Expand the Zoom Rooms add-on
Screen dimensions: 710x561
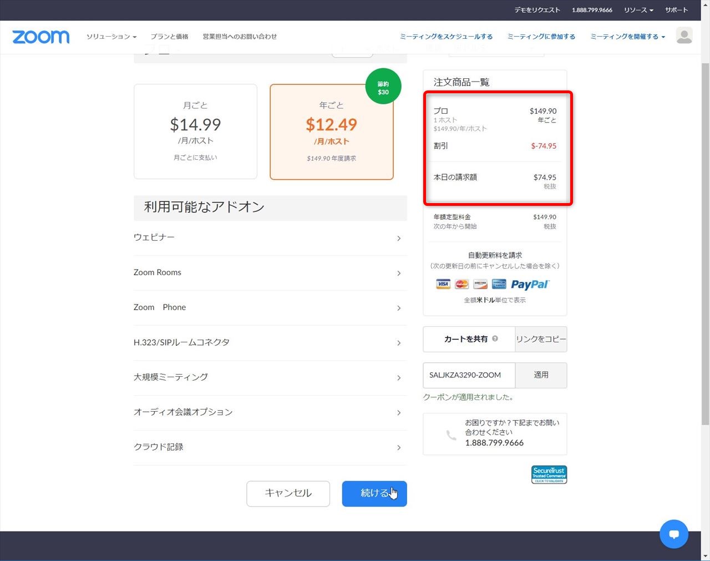point(270,273)
